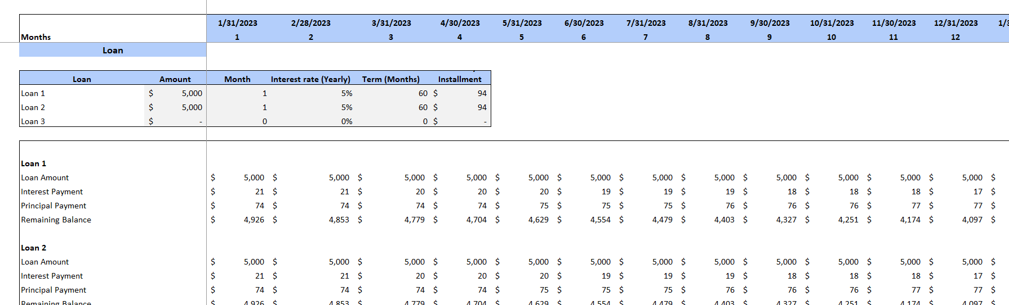Click the blue Loan section title
The width and height of the screenshot is (1009, 305).
pyautogui.click(x=113, y=50)
